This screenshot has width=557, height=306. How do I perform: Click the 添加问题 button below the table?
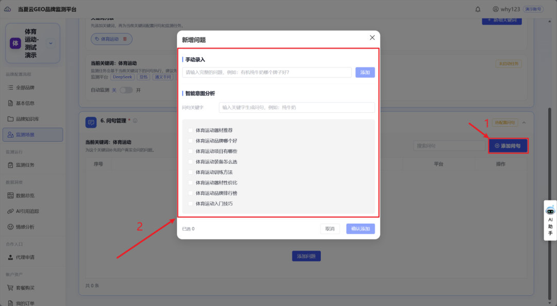(x=306, y=256)
